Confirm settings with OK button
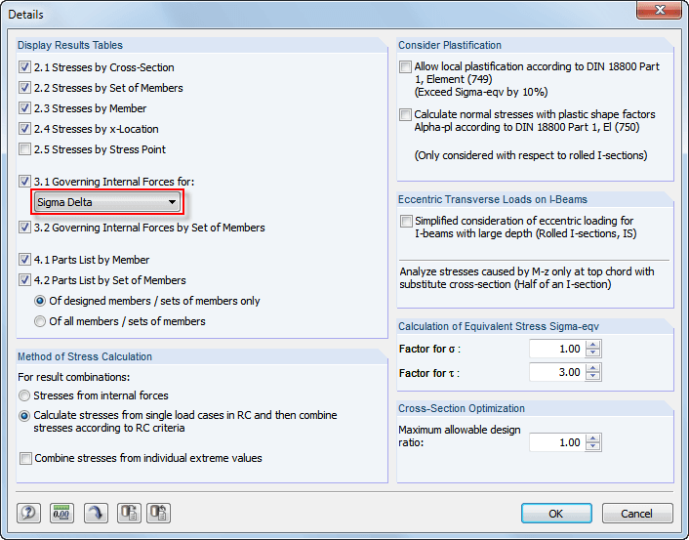Image resolution: width=689 pixels, height=540 pixels. pos(556,514)
